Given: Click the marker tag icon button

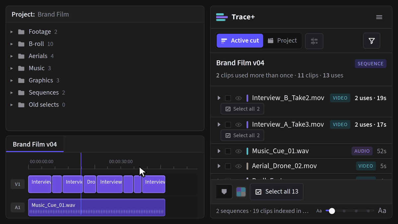Looking at the screenshot, I should click(x=224, y=192).
